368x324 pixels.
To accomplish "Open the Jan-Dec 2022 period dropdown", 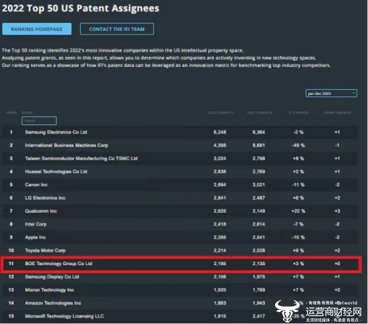I will pyautogui.click(x=331, y=93).
